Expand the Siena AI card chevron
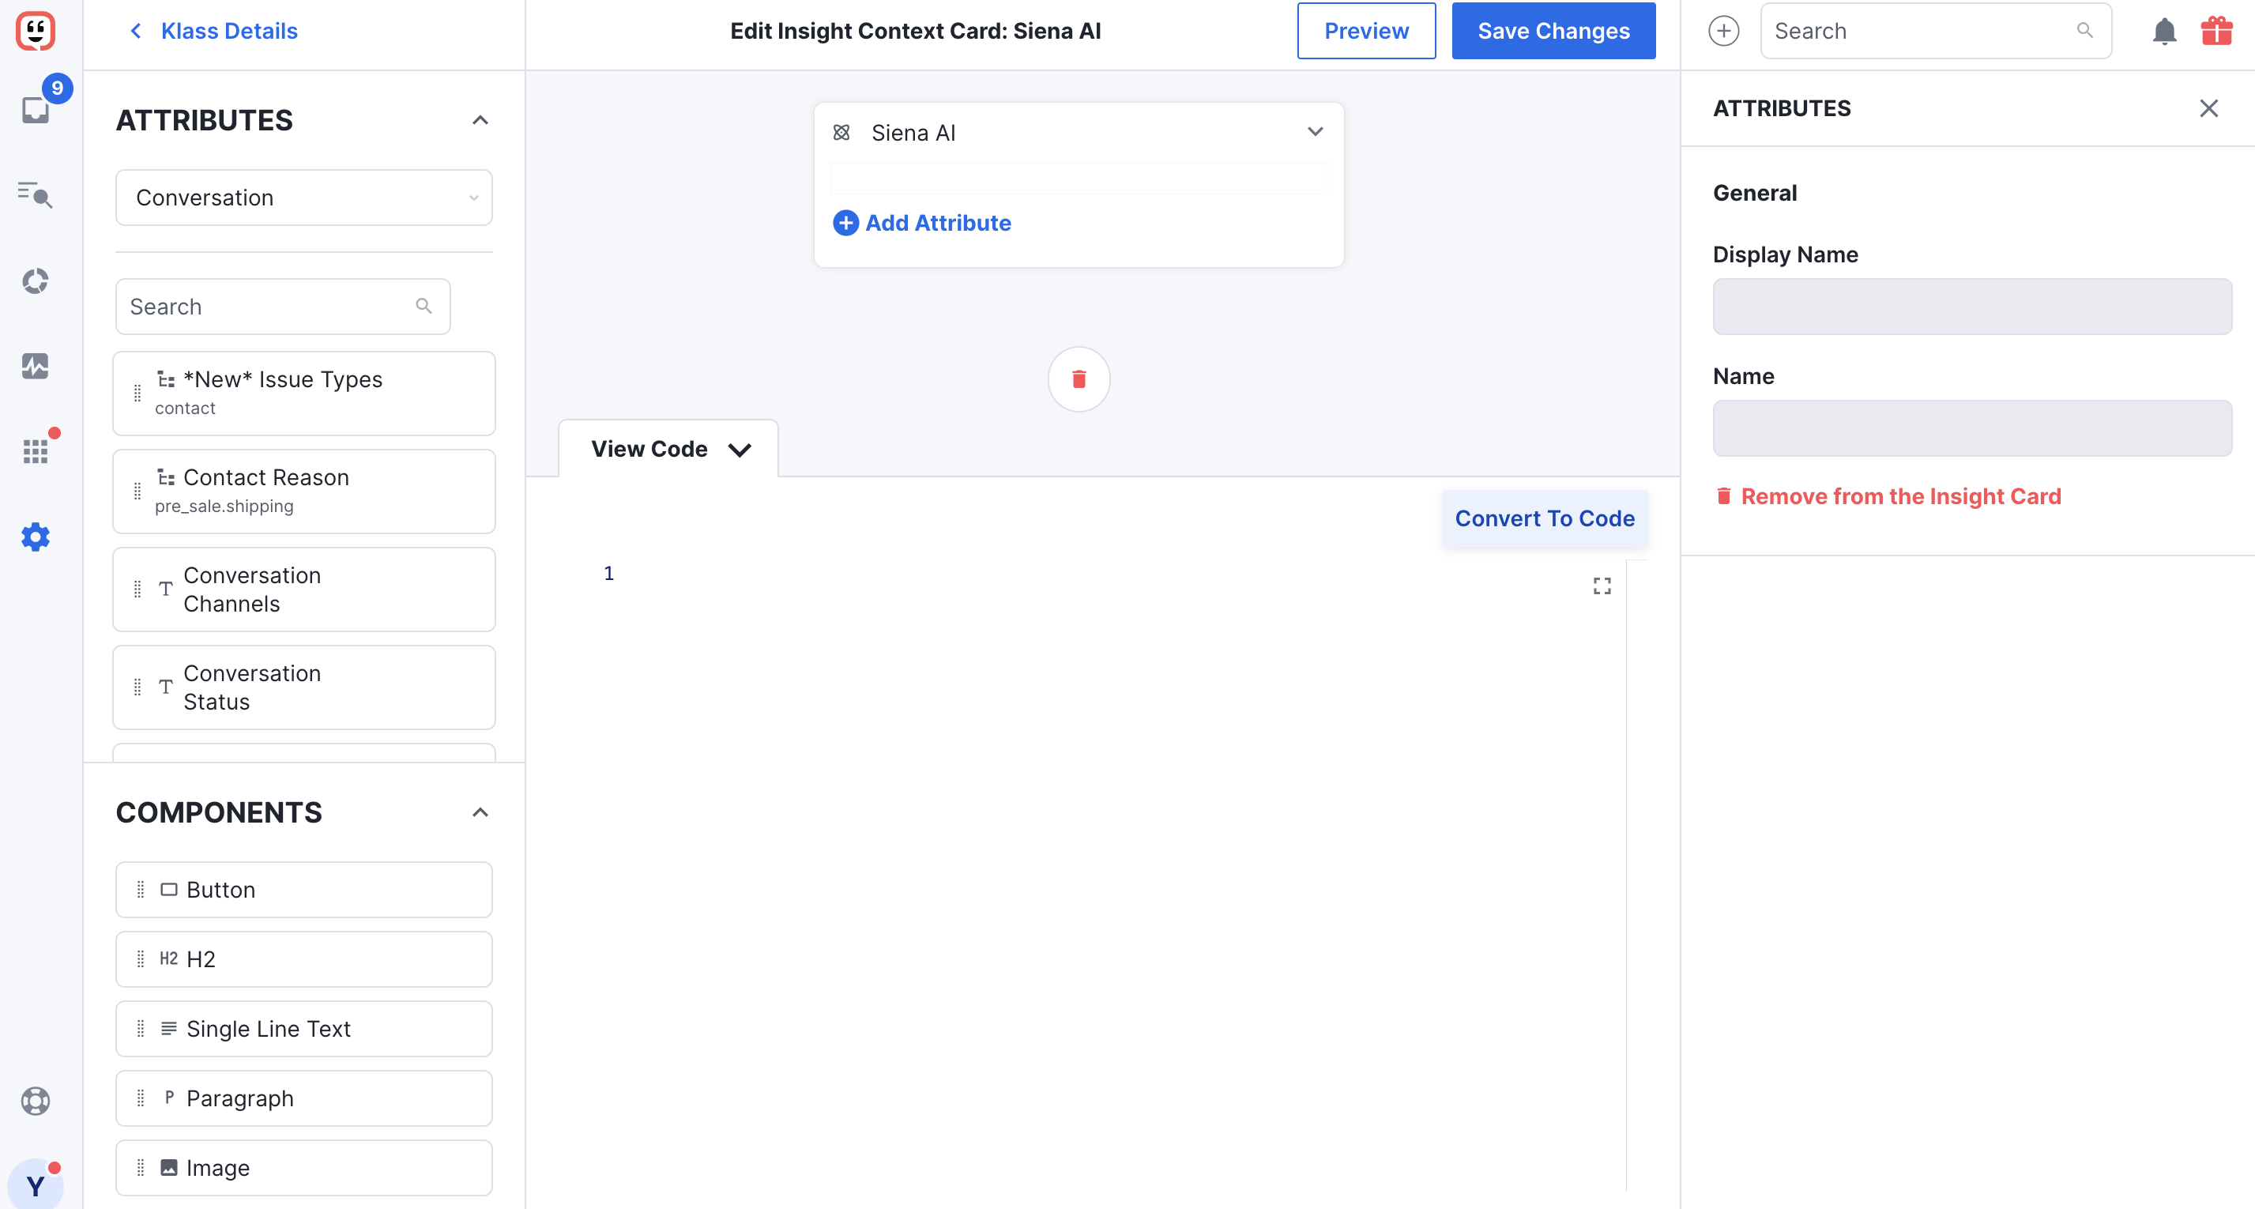Image resolution: width=2255 pixels, height=1209 pixels. [x=1315, y=132]
